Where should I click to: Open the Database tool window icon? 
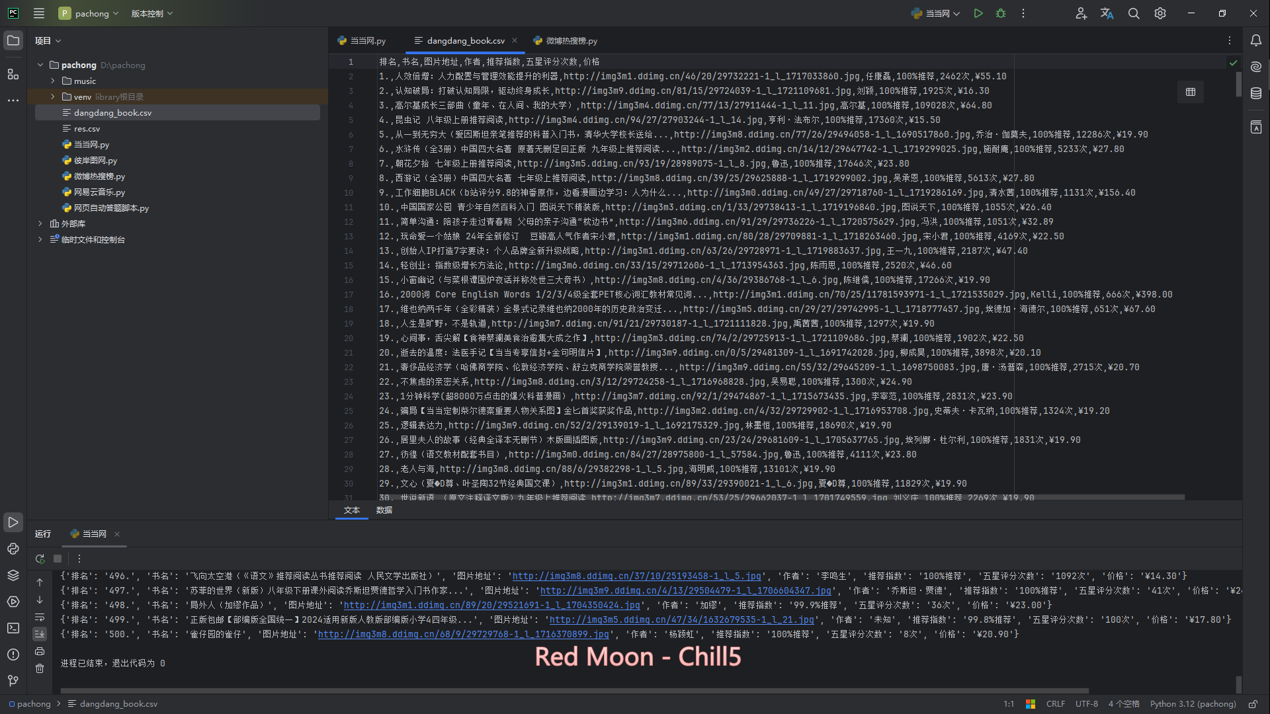tap(1256, 93)
